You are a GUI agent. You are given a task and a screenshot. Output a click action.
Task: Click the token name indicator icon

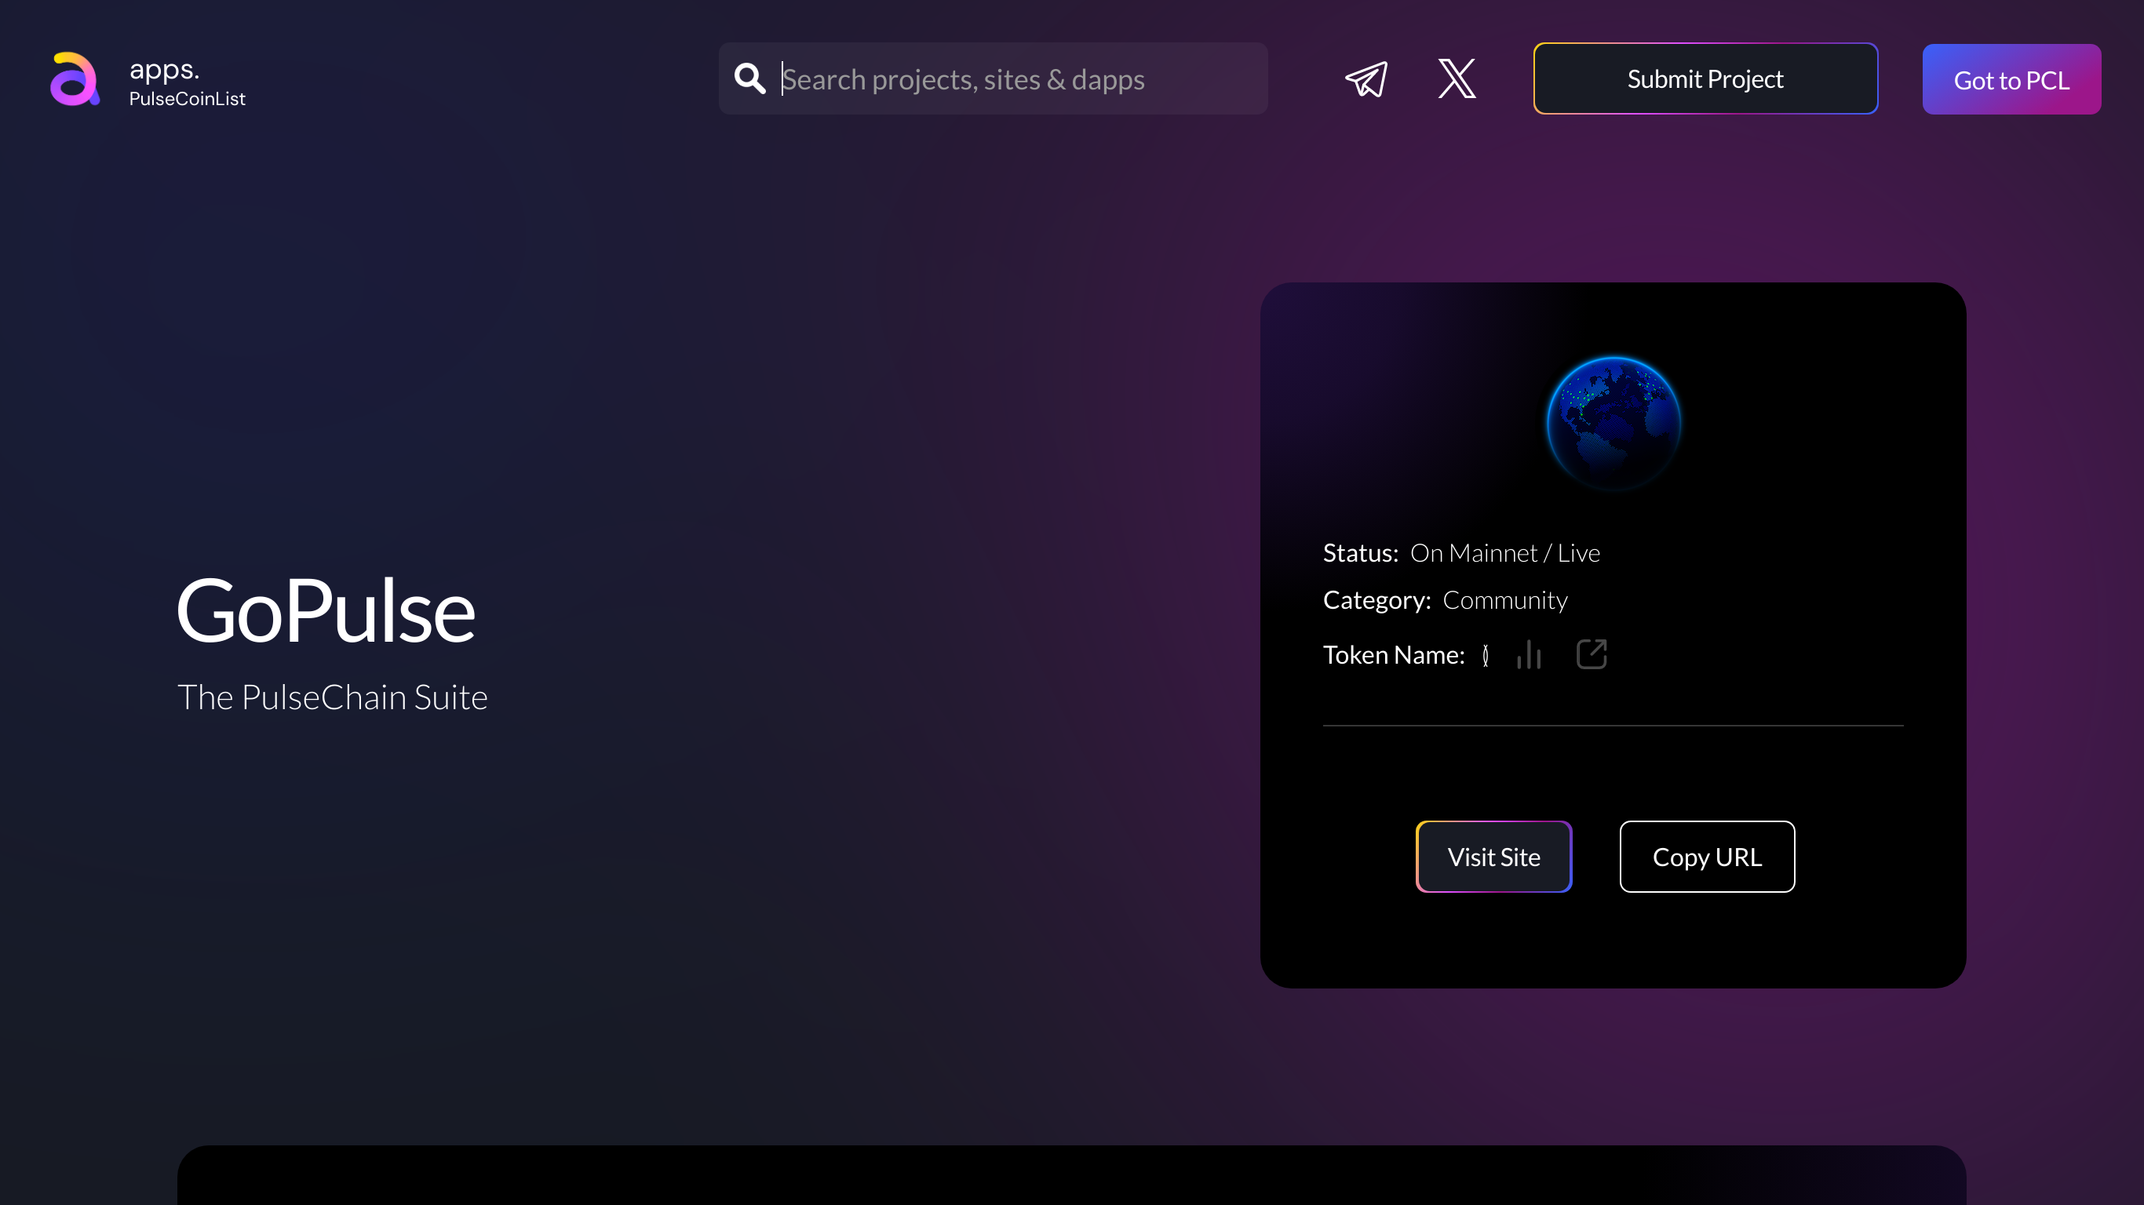1486,655
